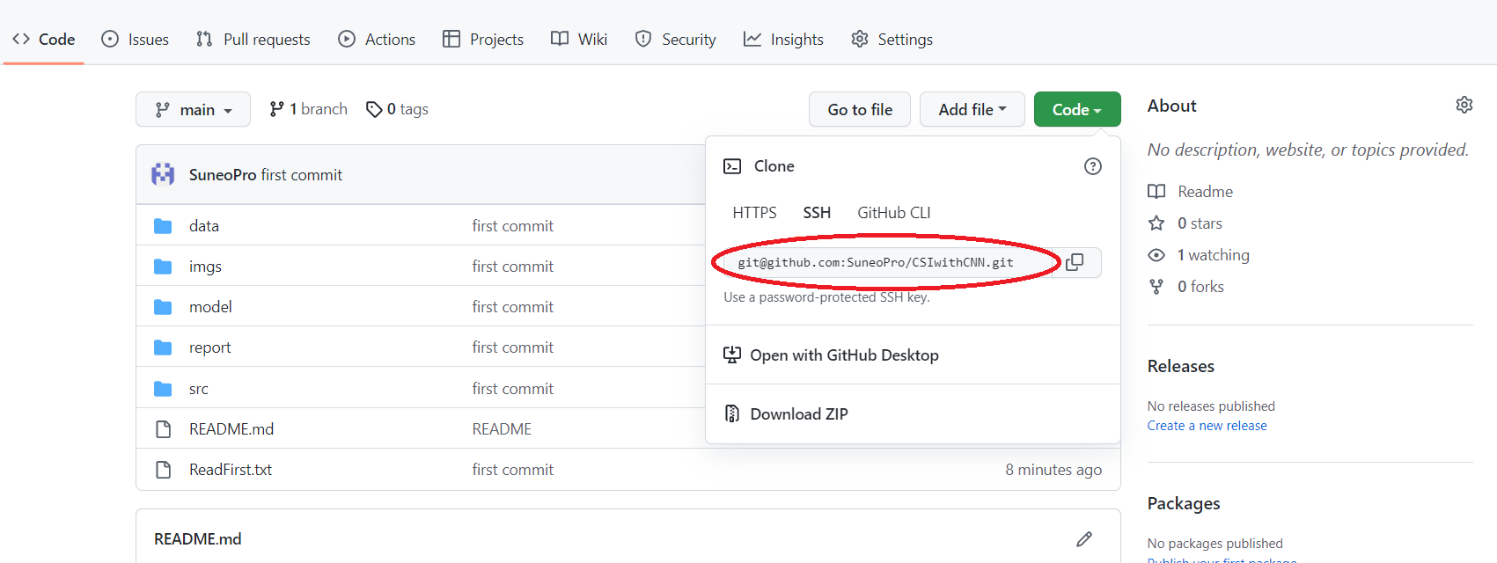Image resolution: width=1497 pixels, height=563 pixels.
Task: Click the README.md file icon
Action: 163,429
